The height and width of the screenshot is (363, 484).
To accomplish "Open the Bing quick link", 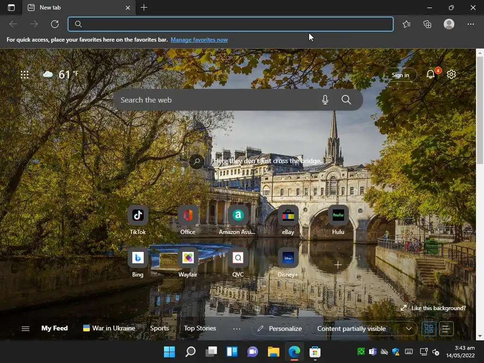I will point(138,262).
